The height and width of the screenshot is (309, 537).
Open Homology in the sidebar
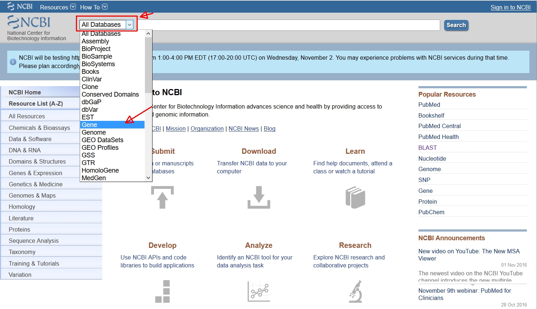[x=22, y=207]
